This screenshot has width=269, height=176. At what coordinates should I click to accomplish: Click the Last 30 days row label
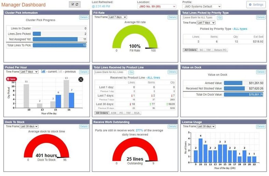click(x=105, y=104)
